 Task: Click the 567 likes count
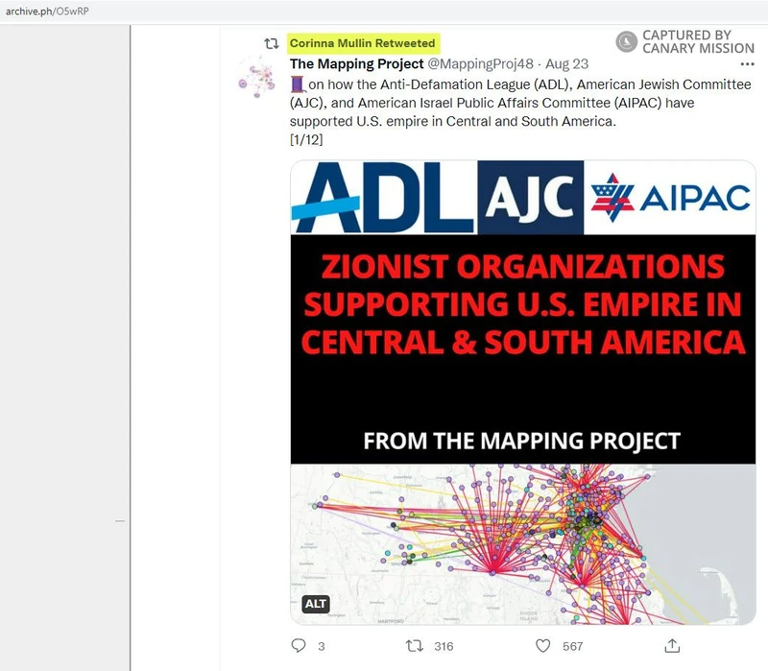coord(572,646)
